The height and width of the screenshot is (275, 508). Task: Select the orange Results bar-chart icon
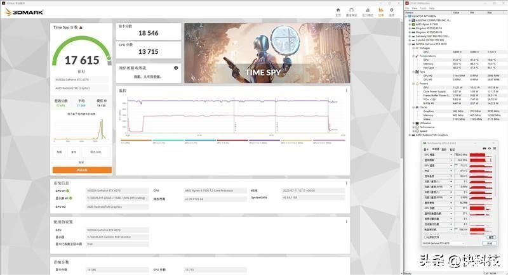(x=381, y=10)
